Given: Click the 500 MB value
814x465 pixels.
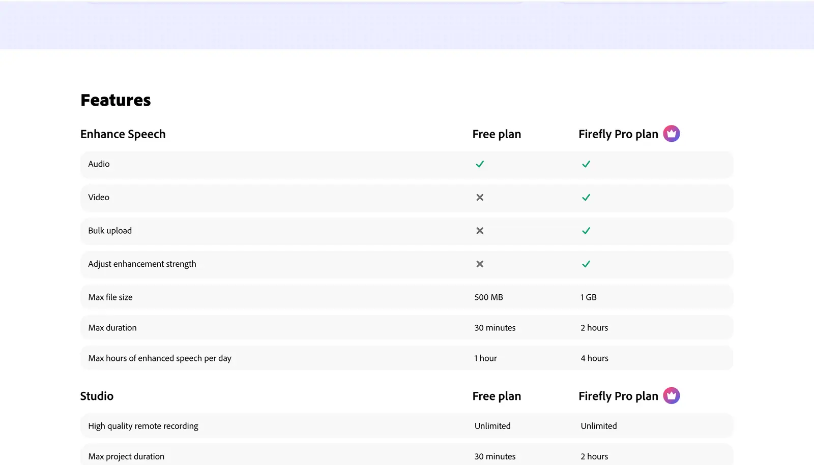Looking at the screenshot, I should point(488,297).
